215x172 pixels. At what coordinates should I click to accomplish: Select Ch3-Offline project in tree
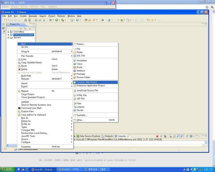click(x=19, y=32)
